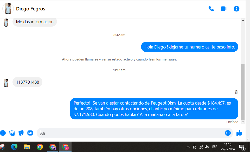Image resolution: width=250 pixels, height=152 pixels.
Task: Open Snipping Tool from taskbar
Action: point(2,147)
